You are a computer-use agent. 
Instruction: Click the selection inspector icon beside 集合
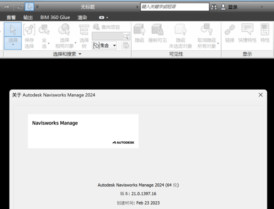tap(126, 46)
